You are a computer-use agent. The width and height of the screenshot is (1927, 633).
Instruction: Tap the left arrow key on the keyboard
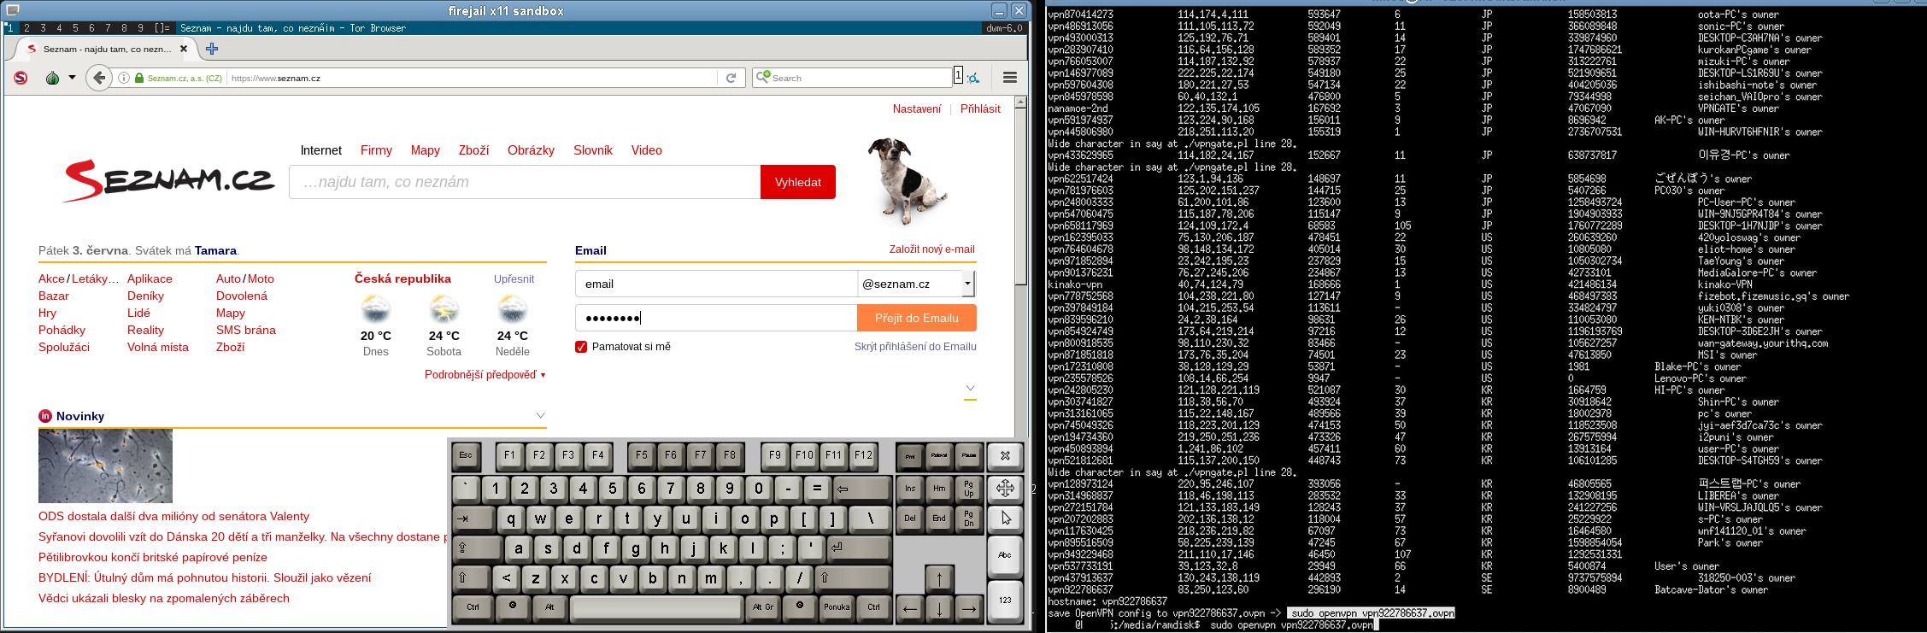pos(910,608)
